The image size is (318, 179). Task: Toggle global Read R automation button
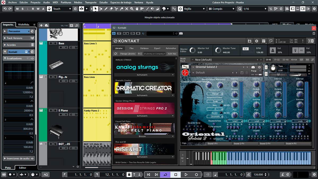[33, 9]
